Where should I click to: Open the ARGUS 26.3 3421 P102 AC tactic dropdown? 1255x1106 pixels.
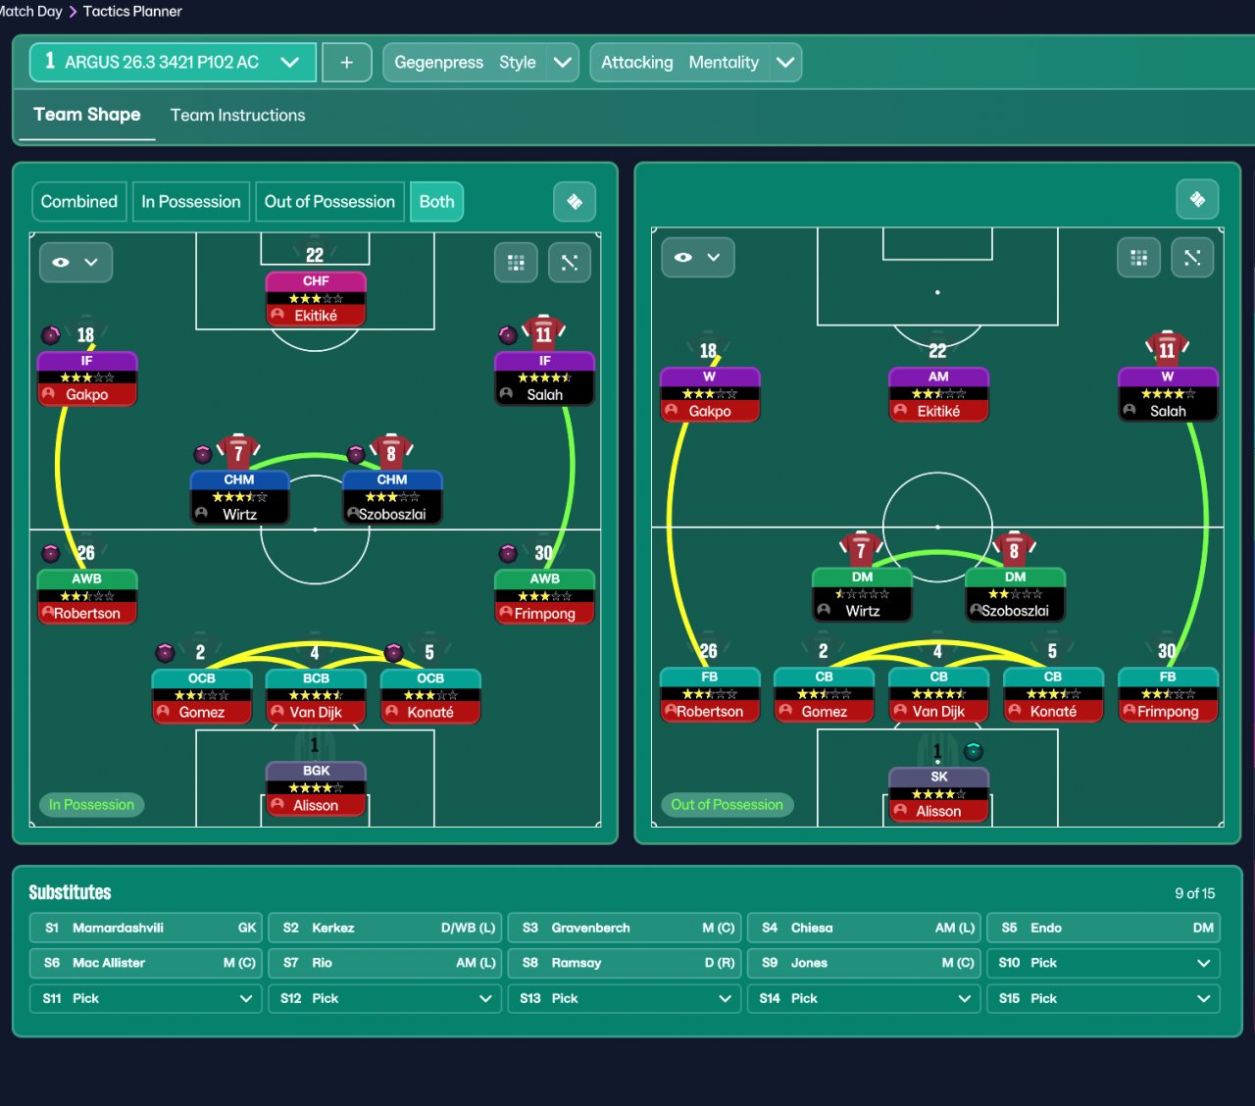click(x=173, y=62)
